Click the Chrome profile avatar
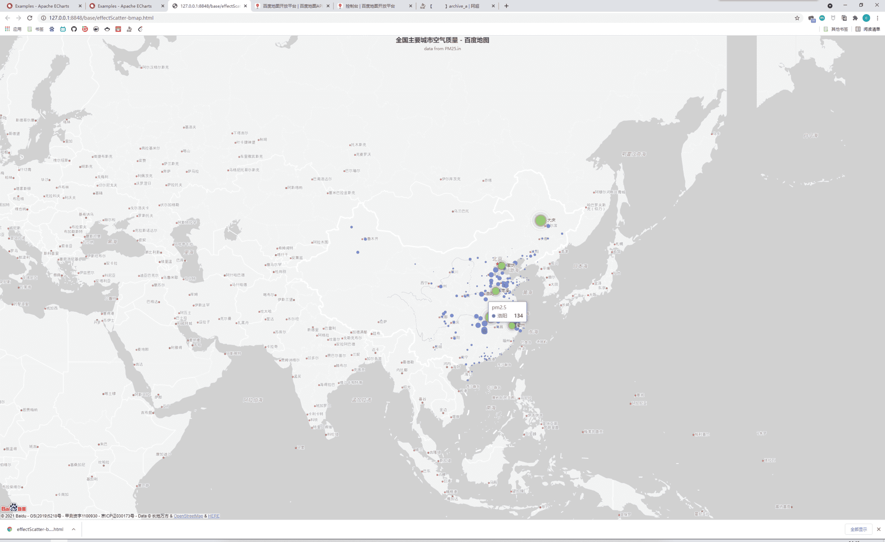The width and height of the screenshot is (885, 542). pos(866,18)
